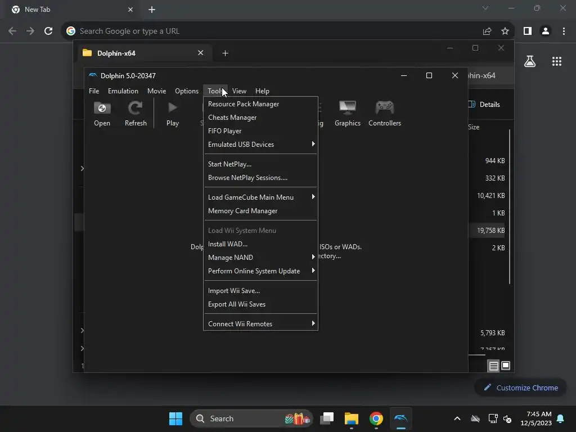Viewport: 576px width, 432px height.
Task: Choose Export All Wii Saves
Action: click(x=260, y=304)
